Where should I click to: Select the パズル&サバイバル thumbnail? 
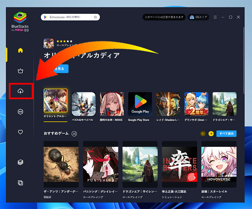pyautogui.click(x=84, y=104)
